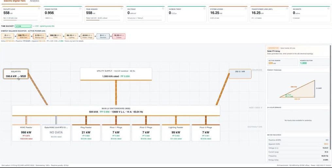Open the HVAC Feeder card

[x=26, y=133]
